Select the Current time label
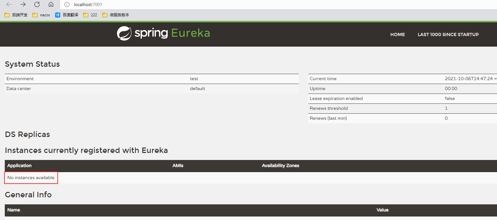Viewport: 497px width, 220px height. (323, 79)
